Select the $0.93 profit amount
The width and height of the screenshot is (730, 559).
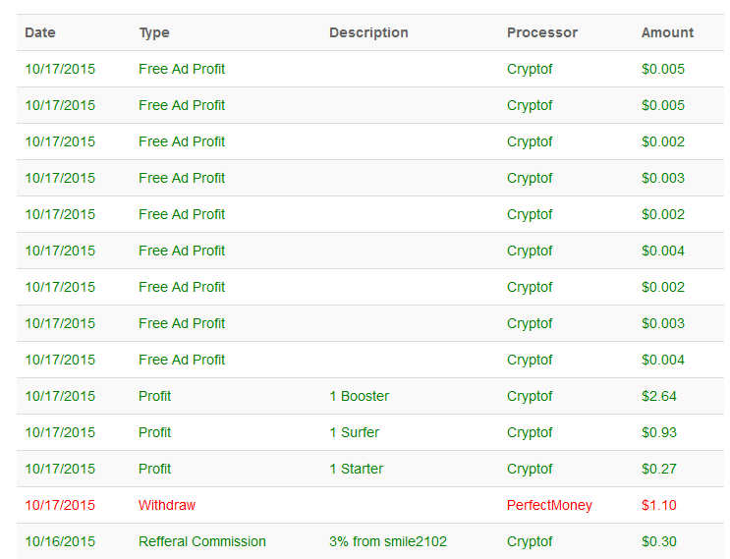(658, 432)
